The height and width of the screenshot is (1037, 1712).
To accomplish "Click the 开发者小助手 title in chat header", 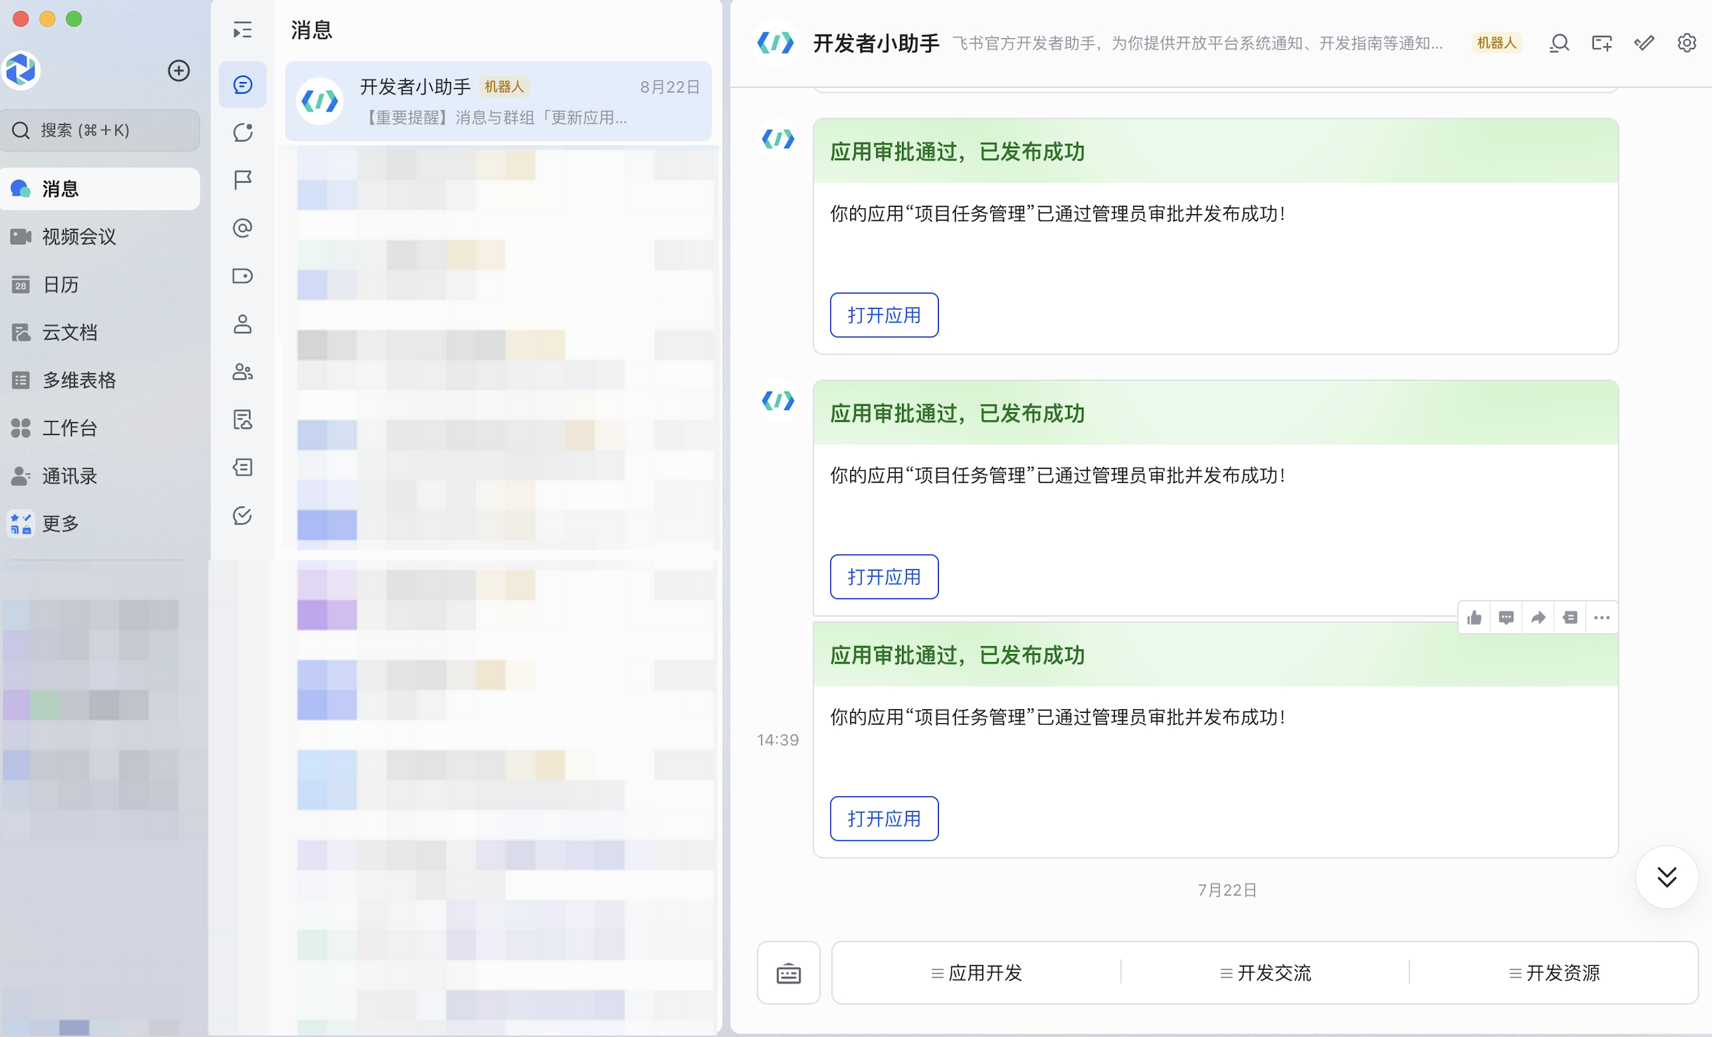I will [x=877, y=43].
